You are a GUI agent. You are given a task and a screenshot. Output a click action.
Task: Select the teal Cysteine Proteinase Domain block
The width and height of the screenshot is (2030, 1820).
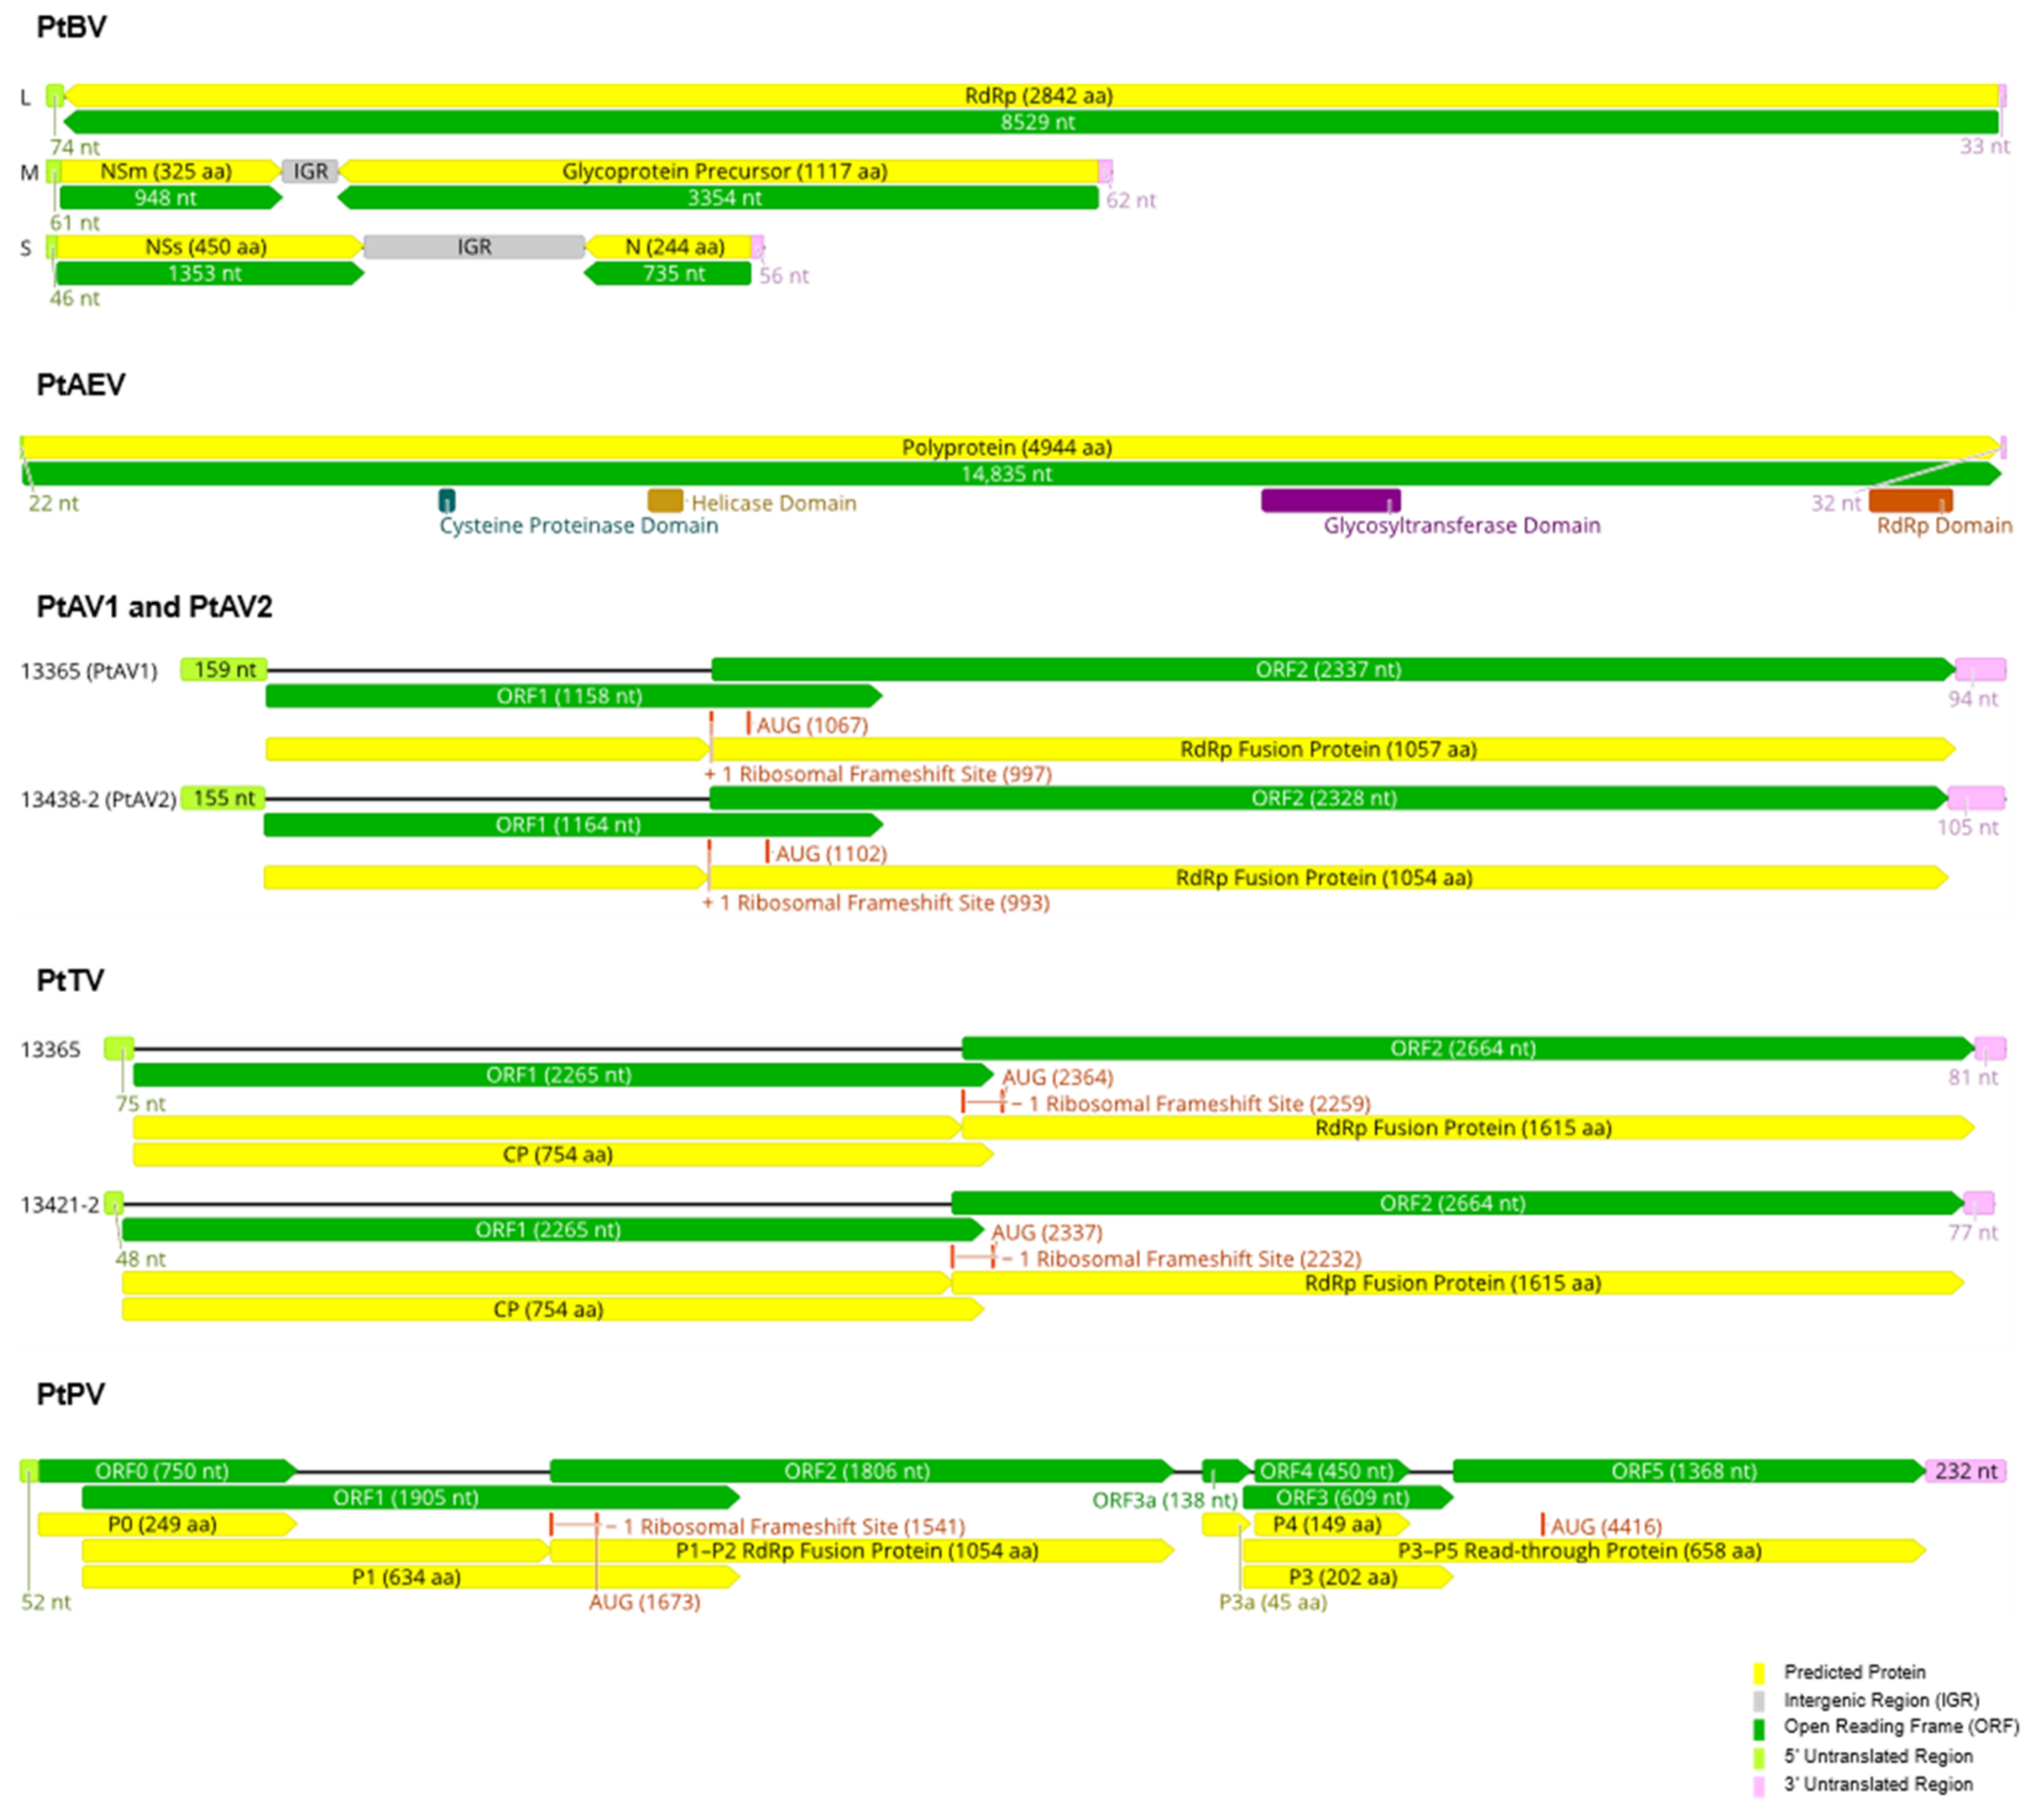(x=447, y=500)
